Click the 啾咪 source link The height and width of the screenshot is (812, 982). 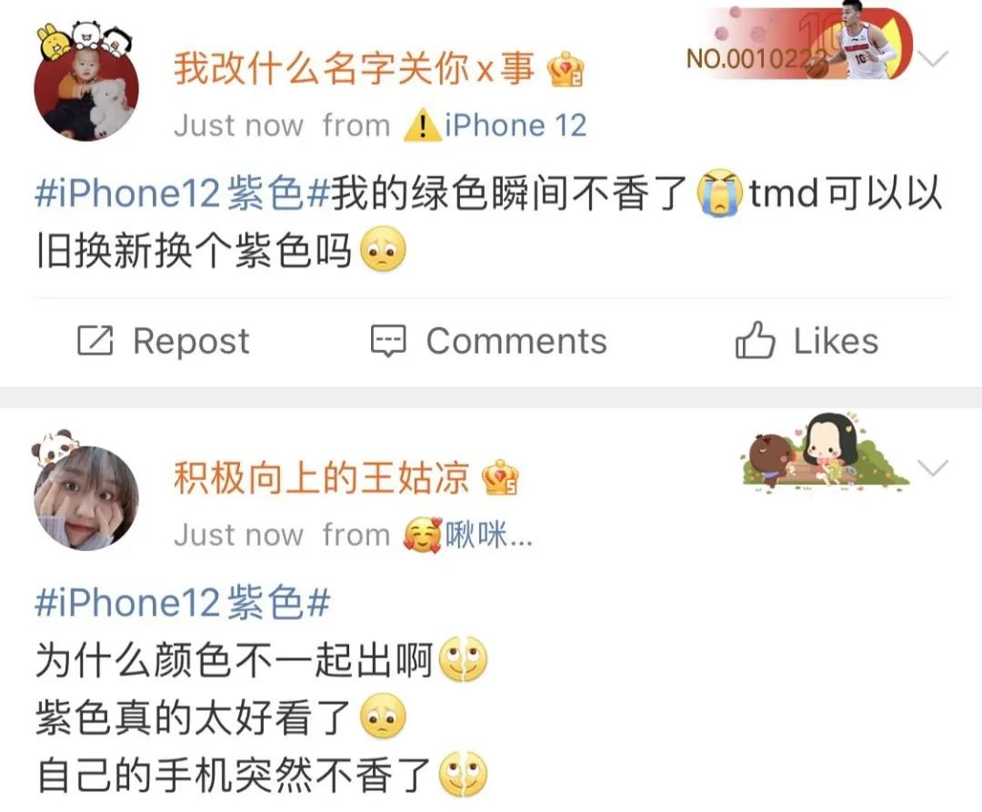point(488,536)
